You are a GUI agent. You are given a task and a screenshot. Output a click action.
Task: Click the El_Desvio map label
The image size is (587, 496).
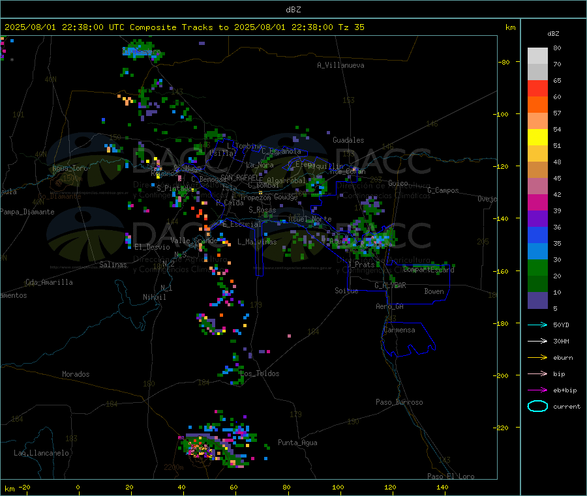(152, 247)
